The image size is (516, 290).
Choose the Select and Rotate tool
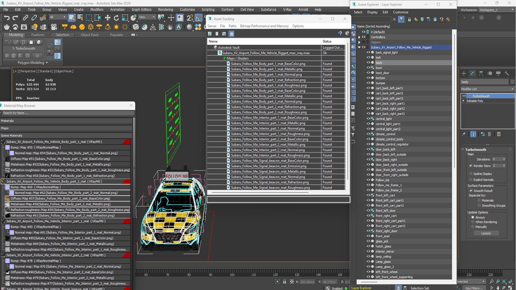(116, 18)
